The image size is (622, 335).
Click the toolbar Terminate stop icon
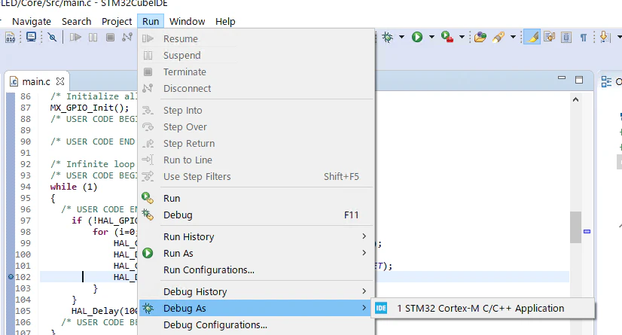click(110, 38)
